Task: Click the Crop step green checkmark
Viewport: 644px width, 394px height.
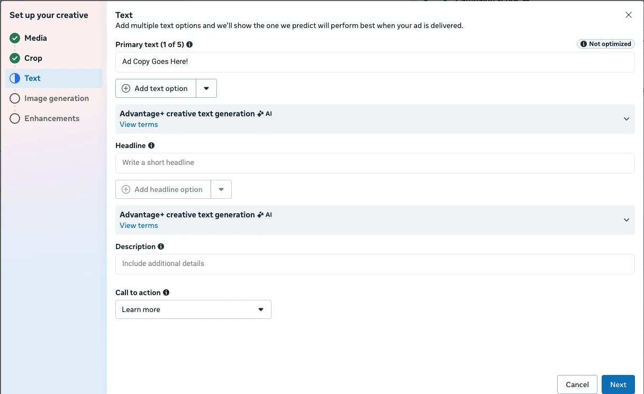Action: [15, 58]
